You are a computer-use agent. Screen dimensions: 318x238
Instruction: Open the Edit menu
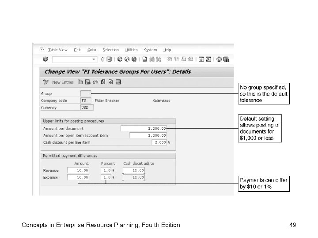(77, 50)
